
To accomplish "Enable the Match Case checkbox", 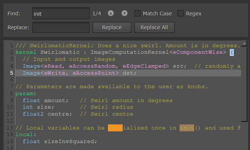I will click(137, 13).
